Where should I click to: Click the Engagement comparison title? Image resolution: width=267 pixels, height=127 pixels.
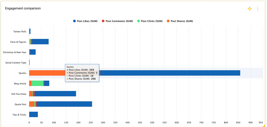(x=23, y=8)
